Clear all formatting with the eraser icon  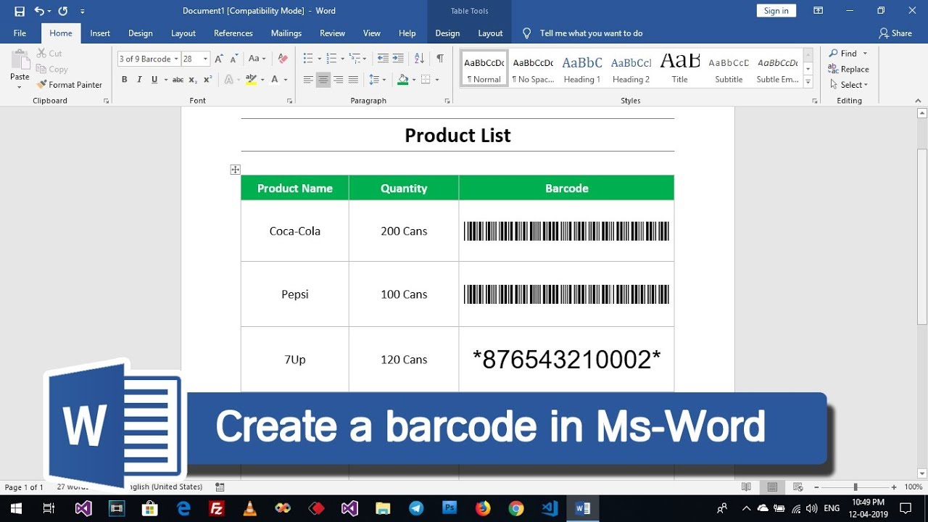coord(283,59)
